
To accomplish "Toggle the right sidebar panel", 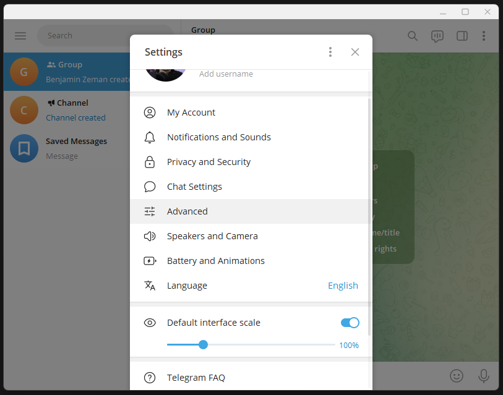I will tap(462, 36).
